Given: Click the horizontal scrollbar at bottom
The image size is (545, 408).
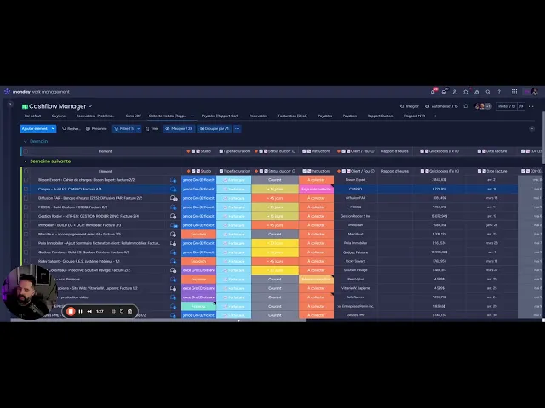Looking at the screenshot, I should click(x=158, y=320).
